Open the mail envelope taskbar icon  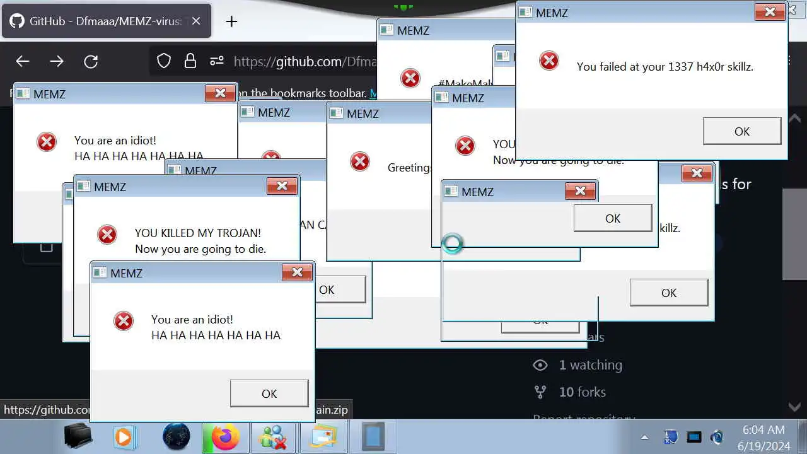click(323, 437)
